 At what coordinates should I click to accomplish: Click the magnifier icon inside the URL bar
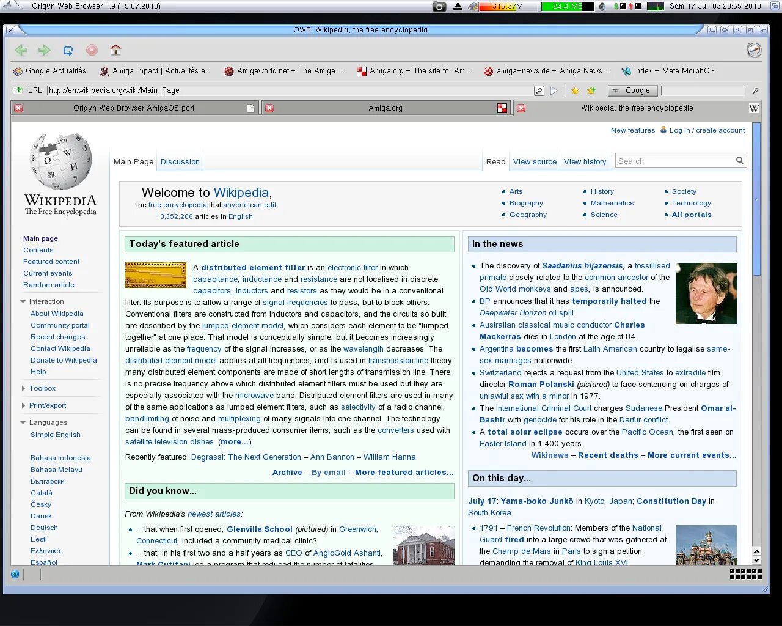pyautogui.click(x=539, y=90)
